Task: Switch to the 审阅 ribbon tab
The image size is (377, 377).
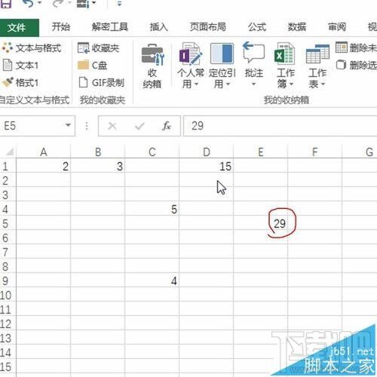Action: (337, 27)
